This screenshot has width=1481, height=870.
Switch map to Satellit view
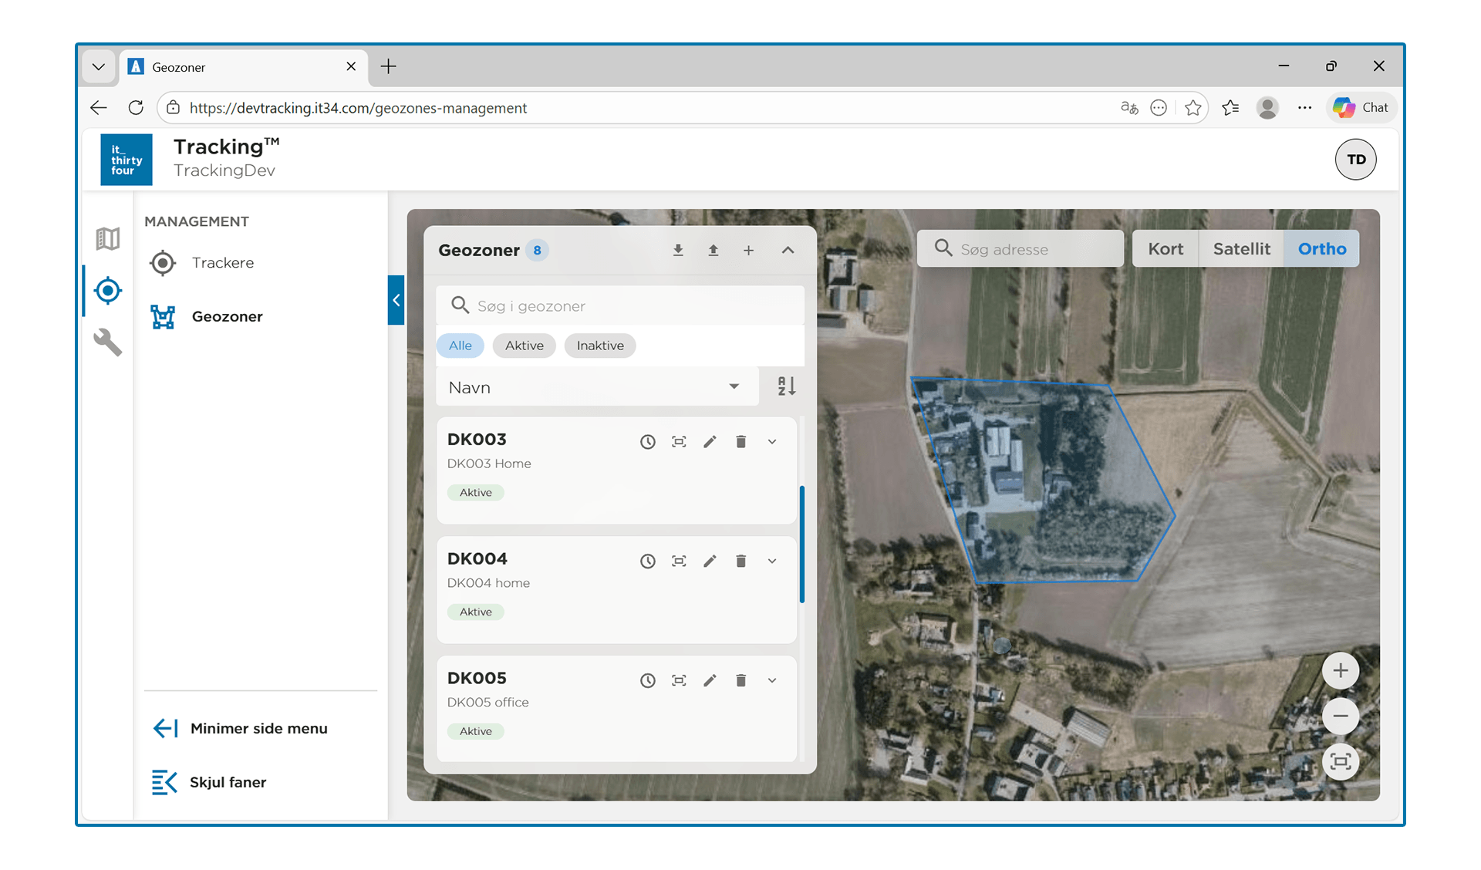tap(1240, 249)
